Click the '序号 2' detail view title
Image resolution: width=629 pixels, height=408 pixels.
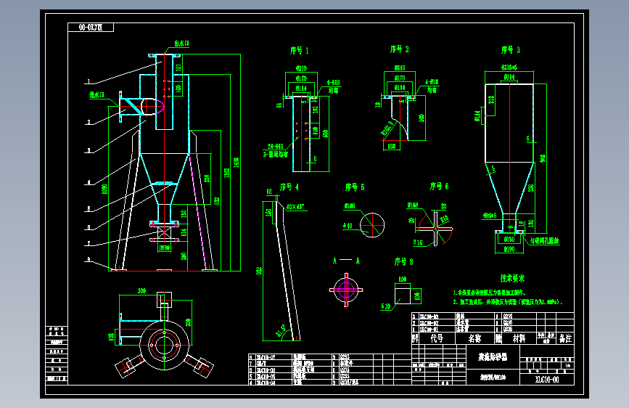click(x=400, y=49)
